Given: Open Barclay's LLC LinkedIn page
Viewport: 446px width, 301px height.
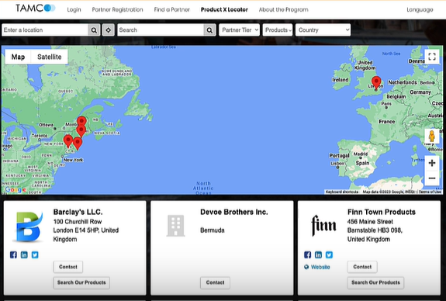Looking at the screenshot, I should (x=24, y=254).
